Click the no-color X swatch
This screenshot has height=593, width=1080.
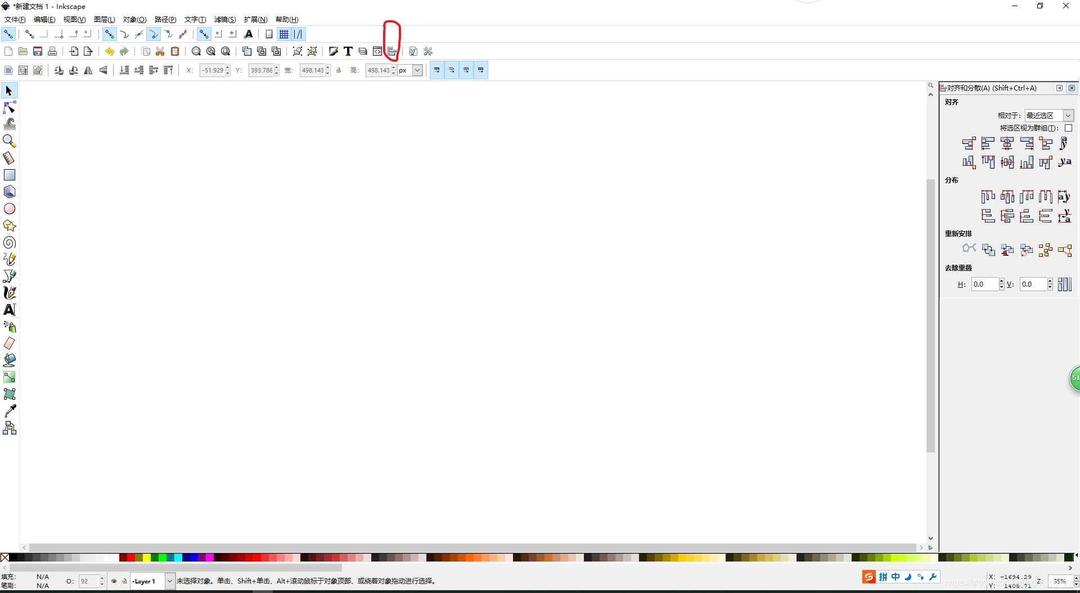click(x=4, y=558)
